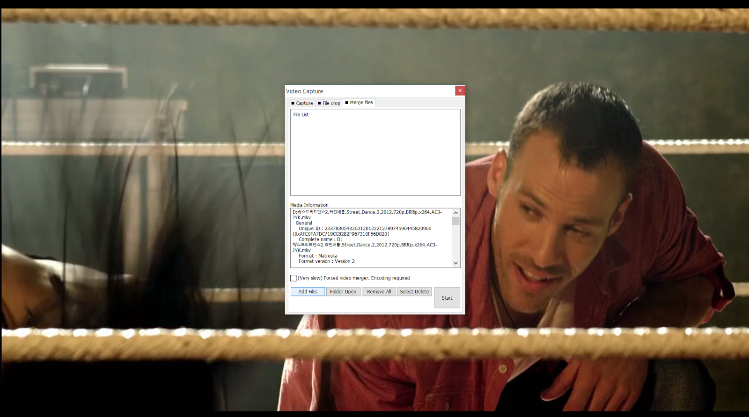This screenshot has width=749, height=417.
Task: Click the '(0xAFE0FA7DC719CC82B2F967310F56D820)' line
Action: [x=341, y=234]
